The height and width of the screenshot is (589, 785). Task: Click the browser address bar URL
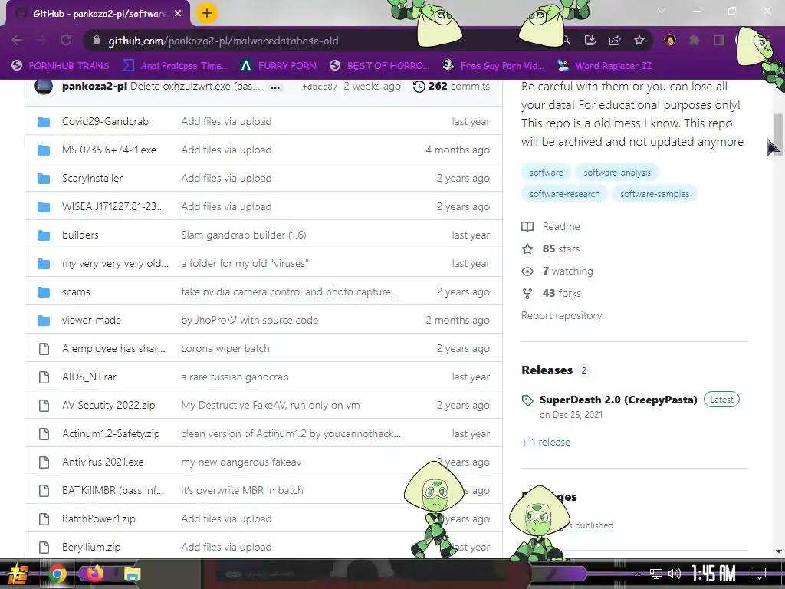(x=223, y=41)
